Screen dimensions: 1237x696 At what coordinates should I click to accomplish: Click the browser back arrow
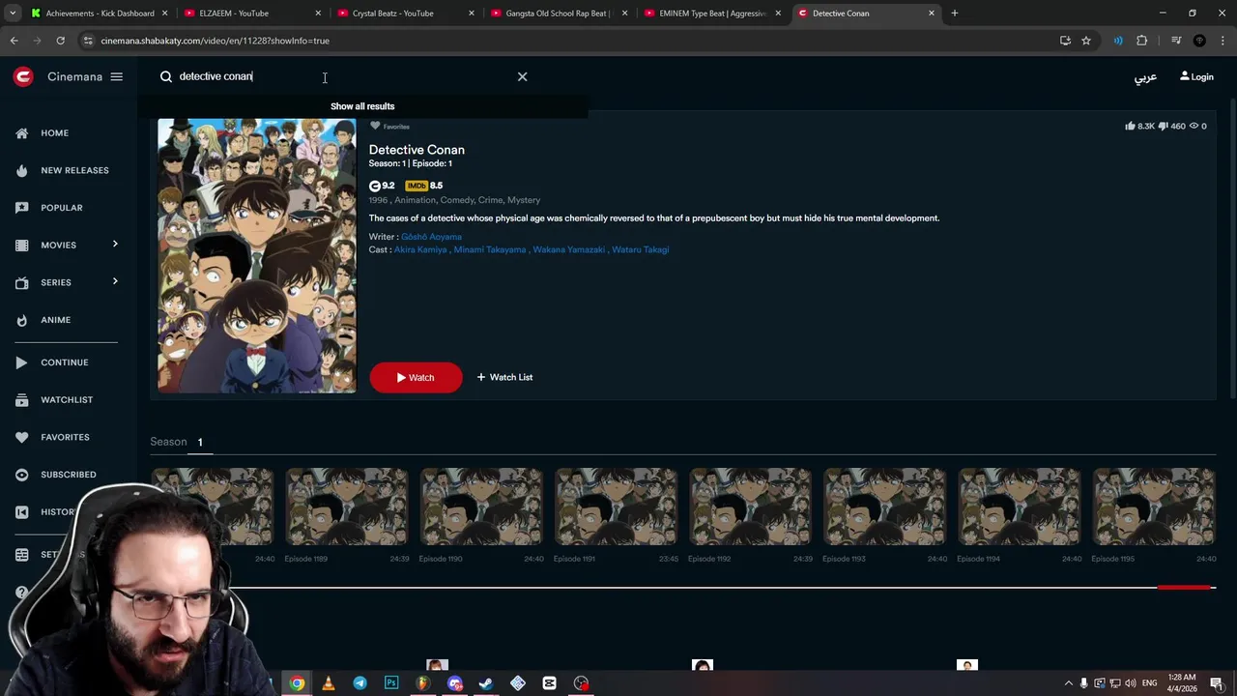[14, 41]
